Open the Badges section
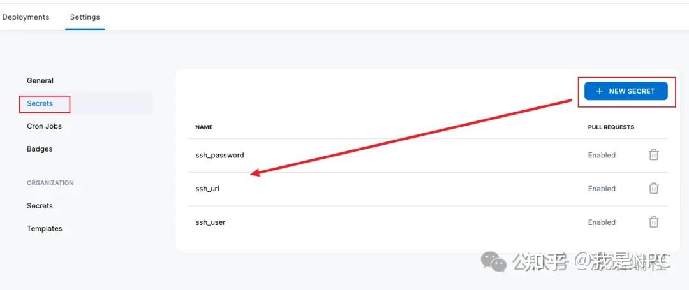Image resolution: width=689 pixels, height=290 pixels. (x=40, y=149)
